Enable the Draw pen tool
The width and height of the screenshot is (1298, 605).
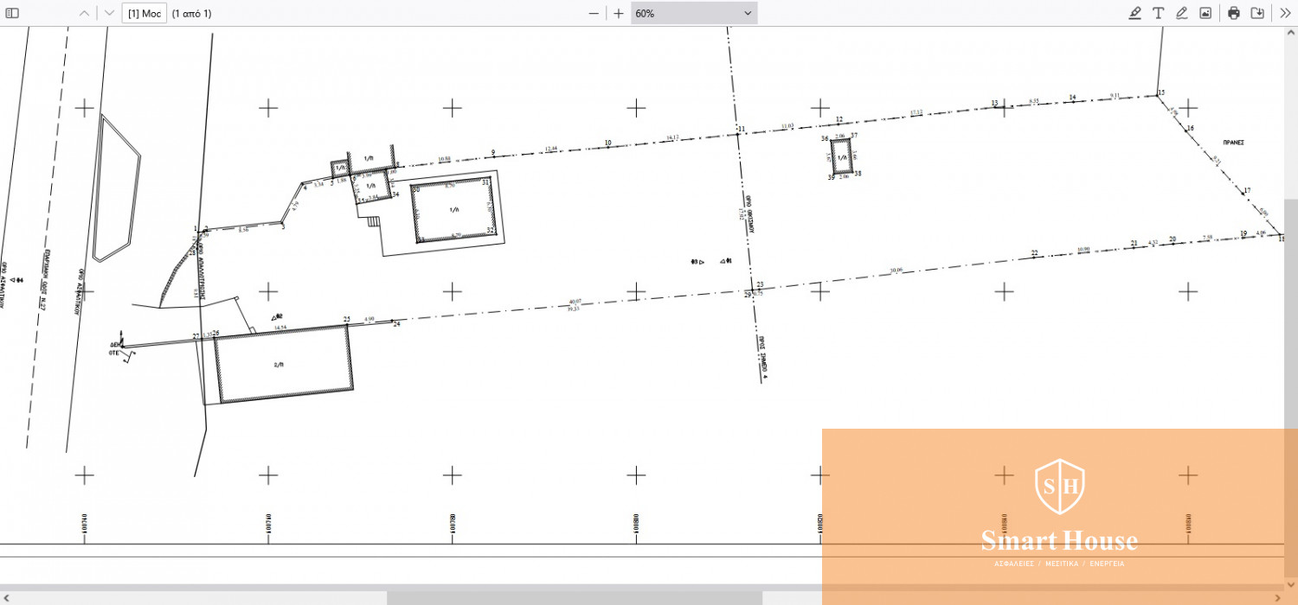(1181, 13)
